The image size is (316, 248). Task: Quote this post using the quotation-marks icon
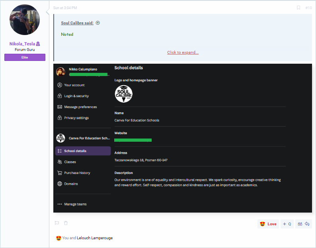click(x=300, y=224)
